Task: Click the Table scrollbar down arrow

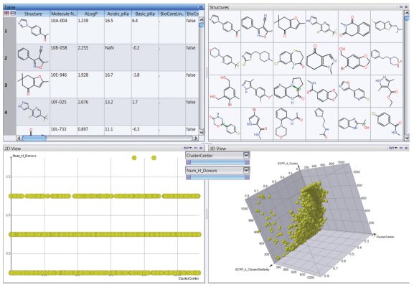Action: (202, 132)
